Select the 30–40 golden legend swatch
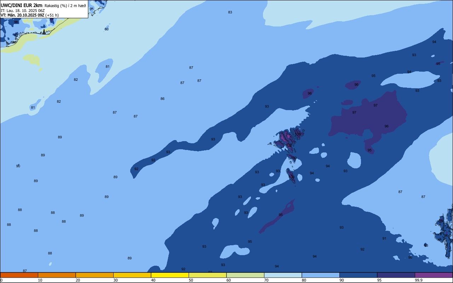The height and width of the screenshot is (283, 453). click(x=132, y=275)
